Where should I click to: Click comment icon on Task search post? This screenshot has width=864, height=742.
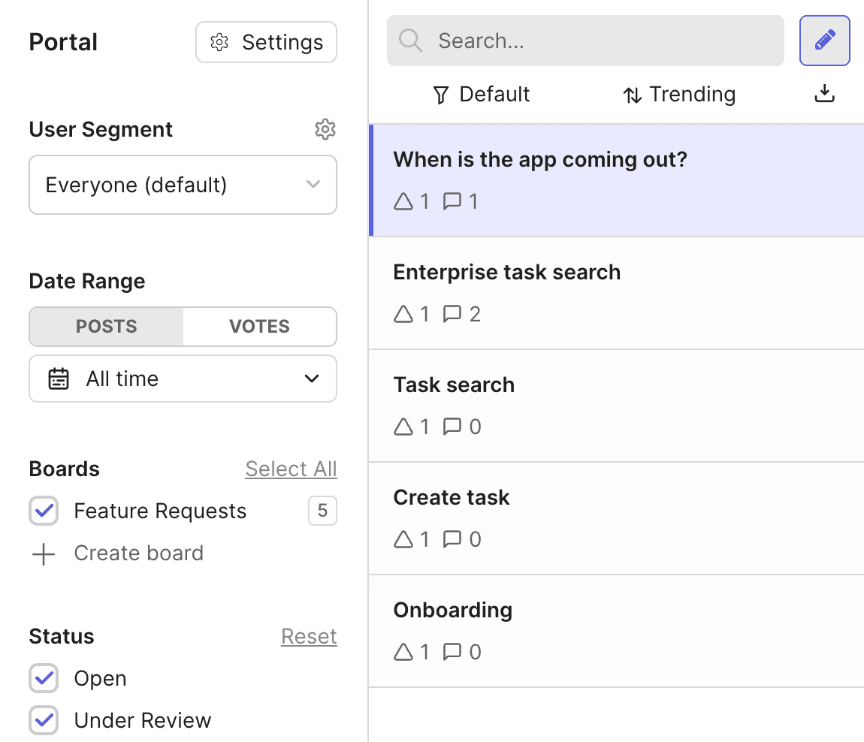coord(452,427)
